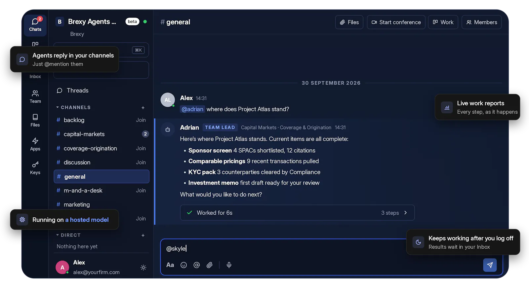Image resolution: width=529 pixels, height=286 pixels.
Task: Click the @adrian mention in Alex's message
Action: (x=192, y=109)
